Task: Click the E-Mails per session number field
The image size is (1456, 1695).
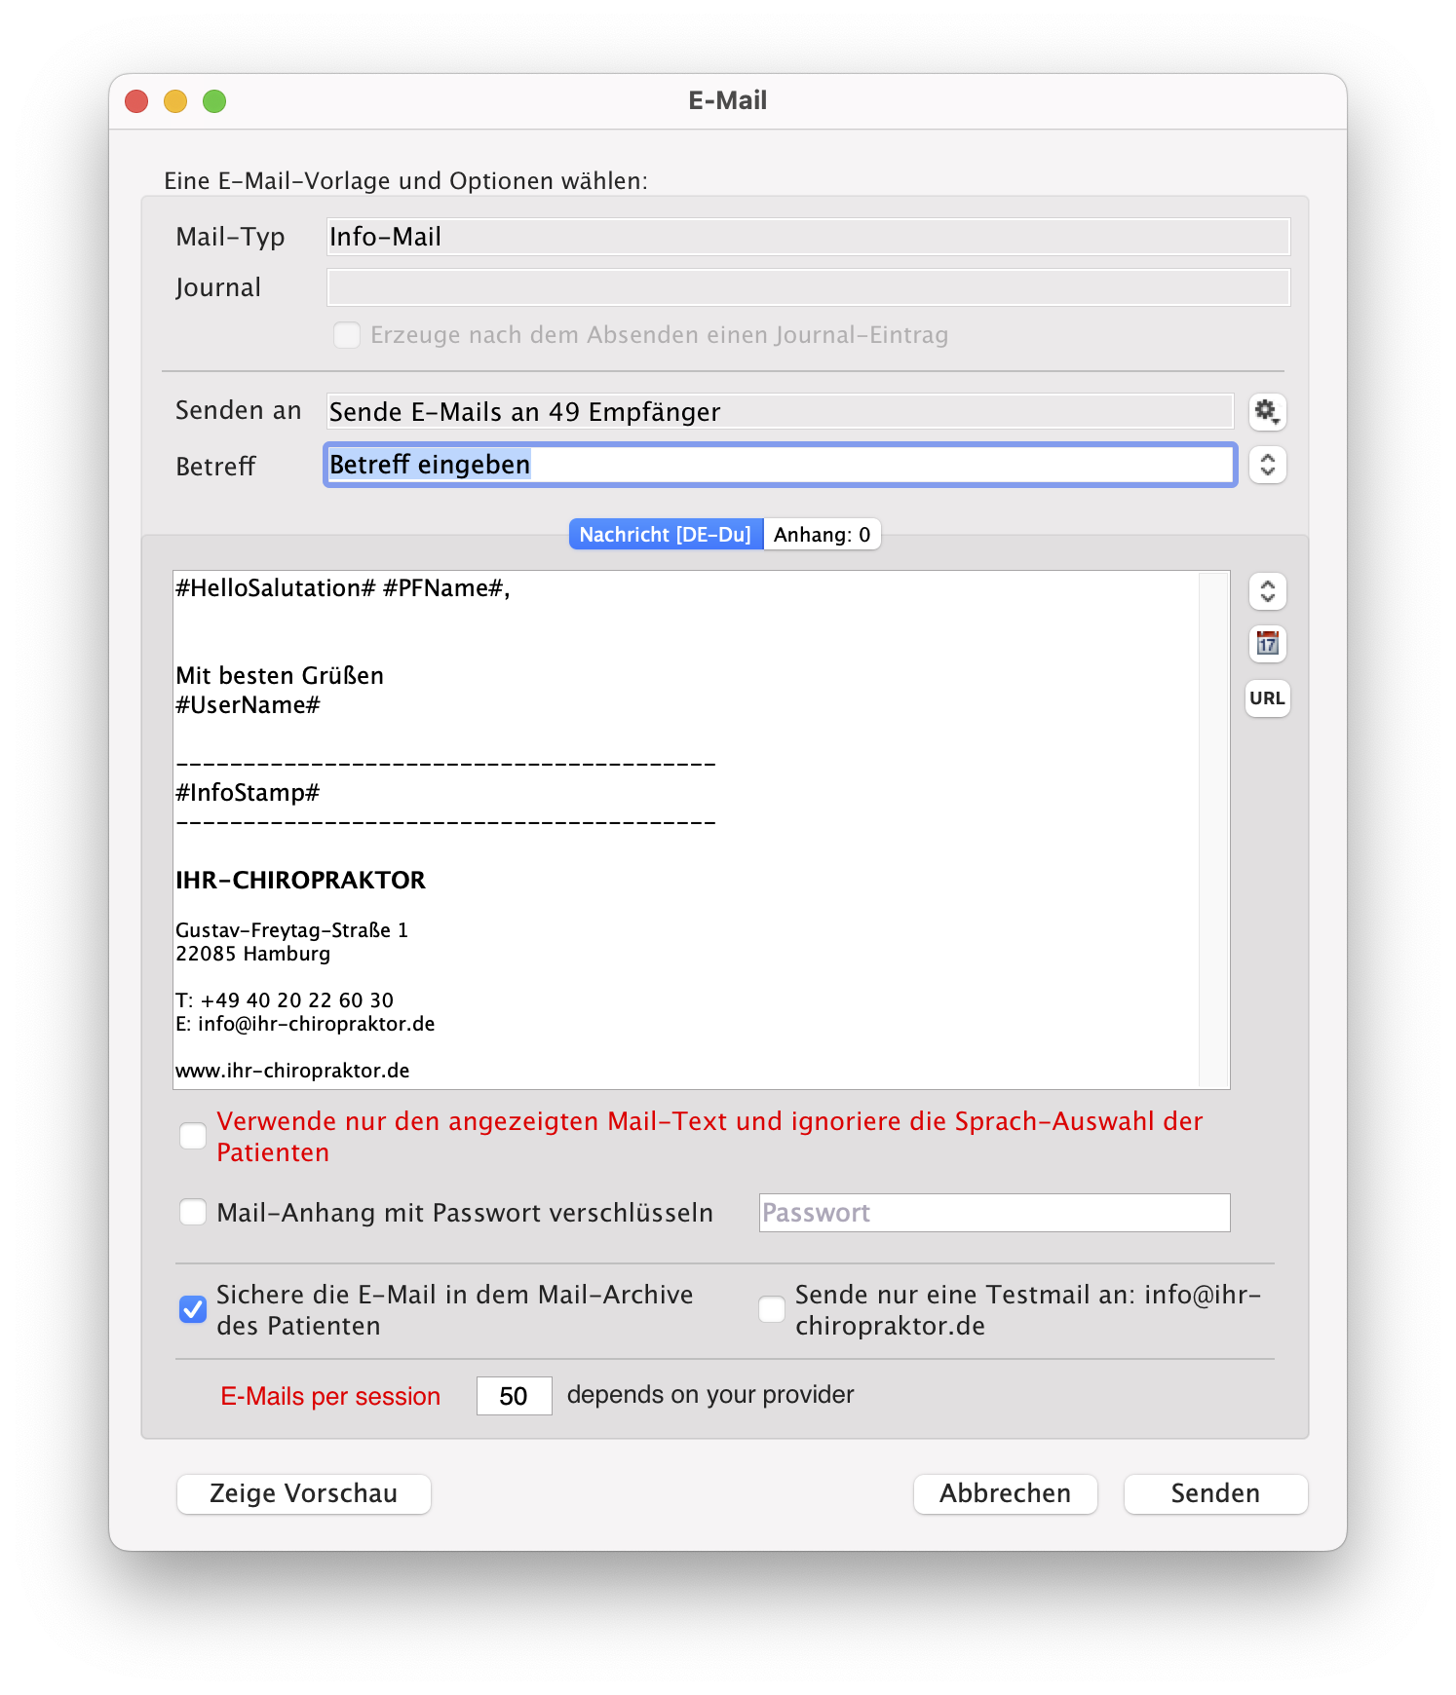Action: [514, 1396]
